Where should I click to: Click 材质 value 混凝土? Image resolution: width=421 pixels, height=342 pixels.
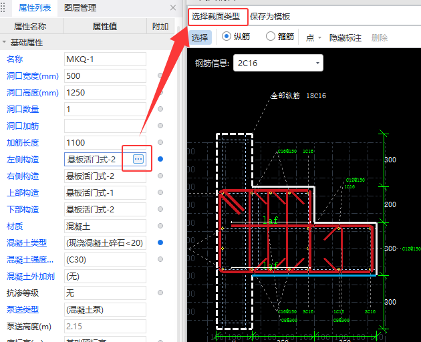pyautogui.click(x=105, y=226)
